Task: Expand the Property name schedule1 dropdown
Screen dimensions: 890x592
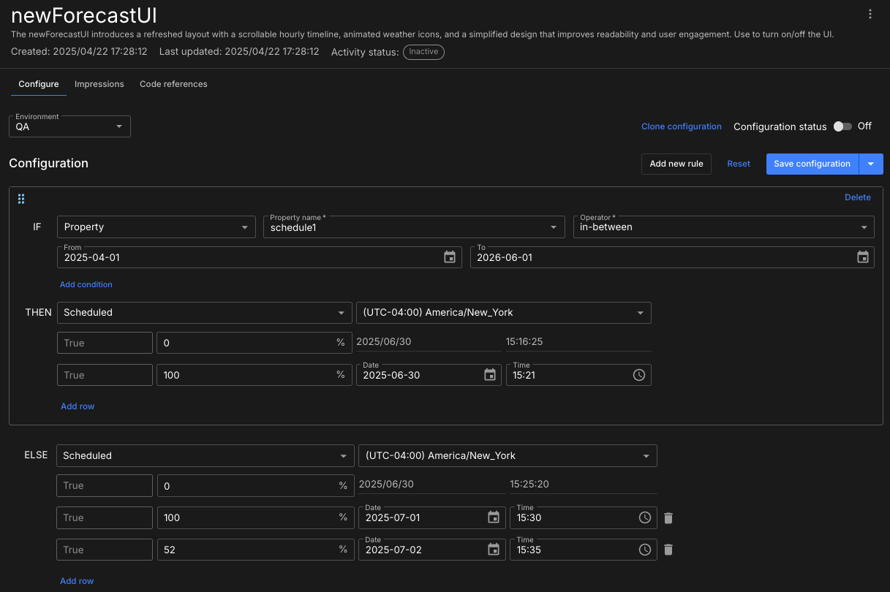Action: (x=554, y=227)
